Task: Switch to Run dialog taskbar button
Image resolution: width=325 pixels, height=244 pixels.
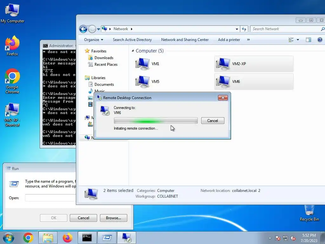Action: (107, 238)
